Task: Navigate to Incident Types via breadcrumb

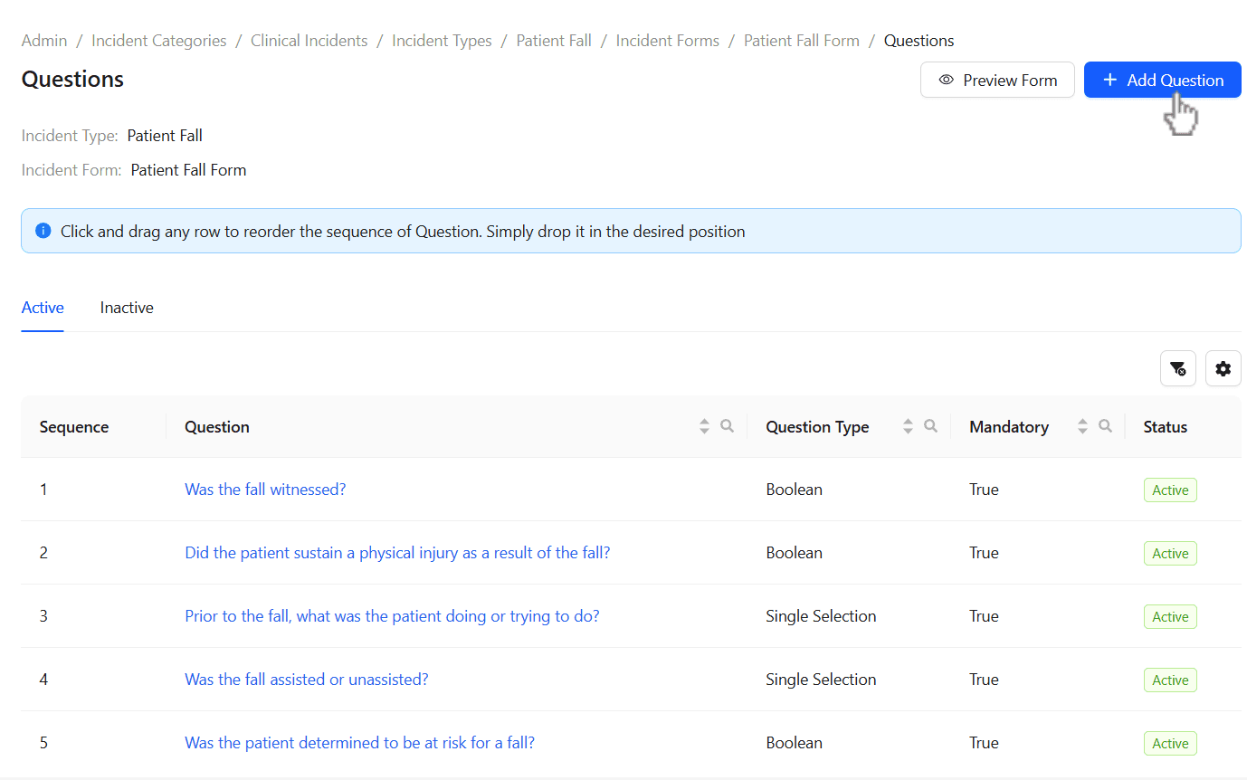Action: click(x=442, y=40)
